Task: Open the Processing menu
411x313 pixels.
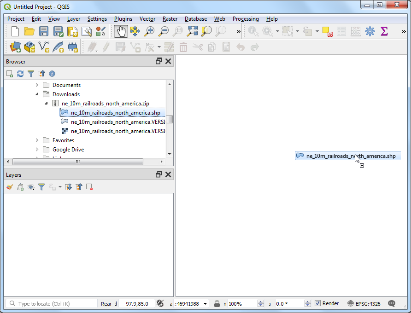Action: (x=245, y=19)
